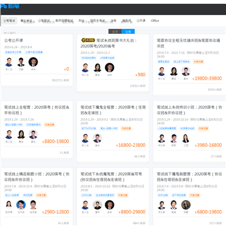This screenshot has width=226, height=226.
Task: Open 笔面协议全程无忧通关班 course title
Action: 188,43
